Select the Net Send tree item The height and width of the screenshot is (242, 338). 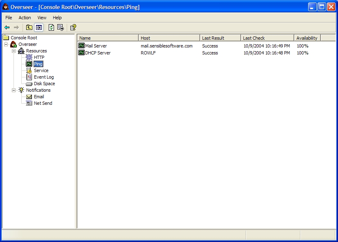click(43, 103)
